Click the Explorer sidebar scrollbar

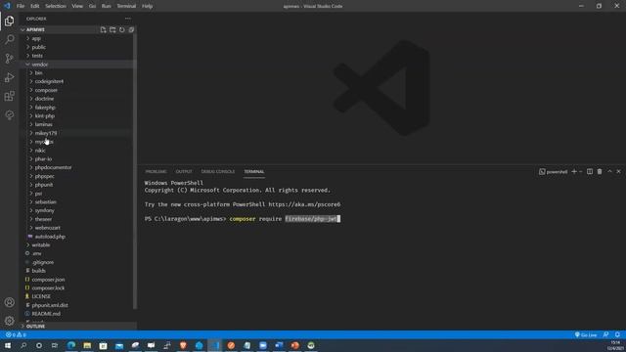pos(135,172)
